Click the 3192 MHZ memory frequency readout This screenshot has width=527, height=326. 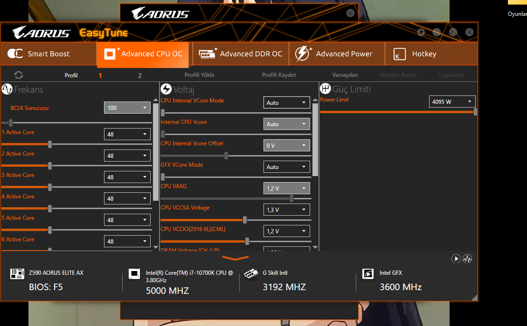(284, 287)
